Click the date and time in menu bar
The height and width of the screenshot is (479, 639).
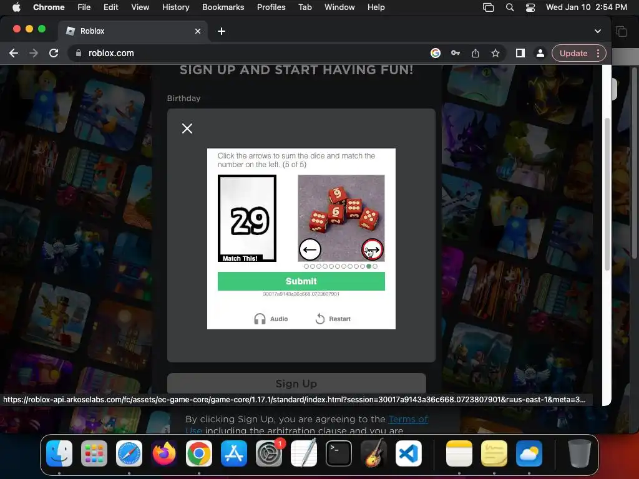pyautogui.click(x=586, y=7)
